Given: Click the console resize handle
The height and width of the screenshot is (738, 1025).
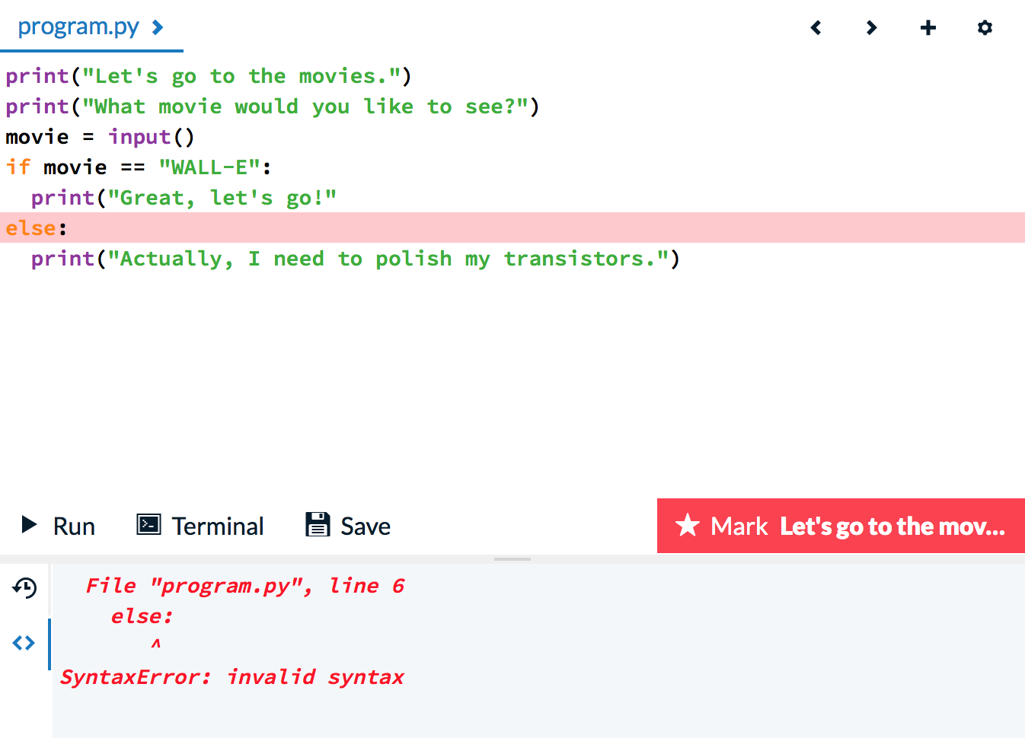Looking at the screenshot, I should (x=512, y=559).
